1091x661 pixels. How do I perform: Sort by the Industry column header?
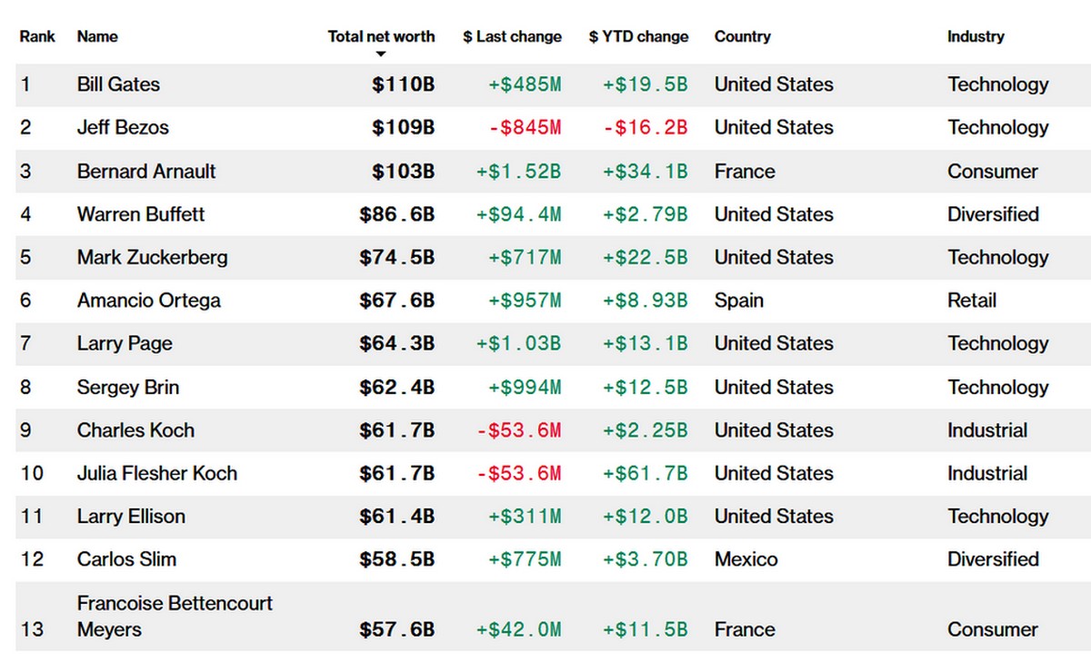point(976,37)
